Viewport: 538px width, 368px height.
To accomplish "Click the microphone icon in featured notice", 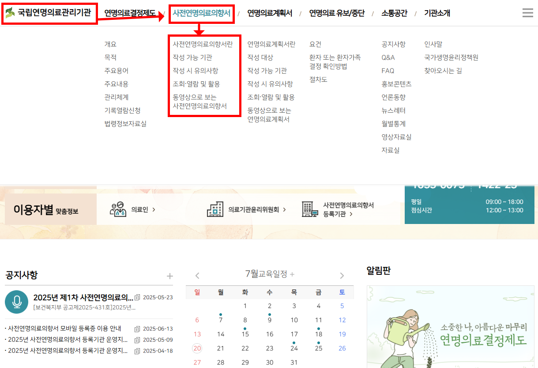I will pos(17,302).
